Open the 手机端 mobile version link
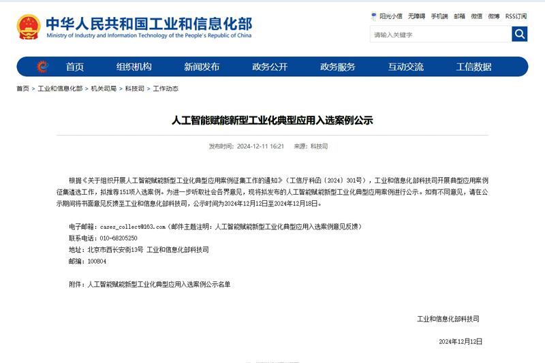The height and width of the screenshot is (363, 545). coord(439,16)
